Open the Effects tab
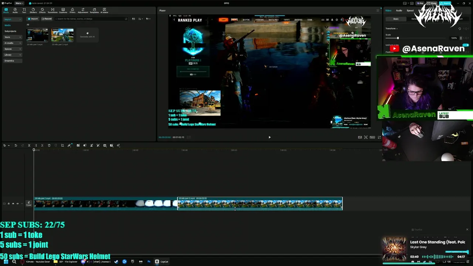The image size is (473, 266). [x=42, y=10]
